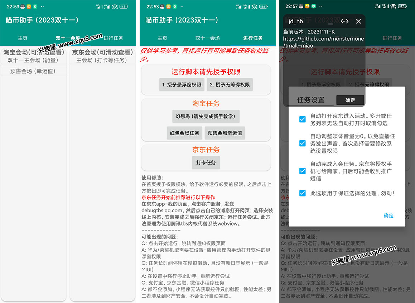Switch to 双十一会场 tab in middle screen
The width and height of the screenshot is (415, 303).
tap(208, 38)
